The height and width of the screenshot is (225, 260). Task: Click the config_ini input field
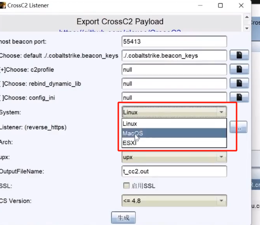coord(174,97)
